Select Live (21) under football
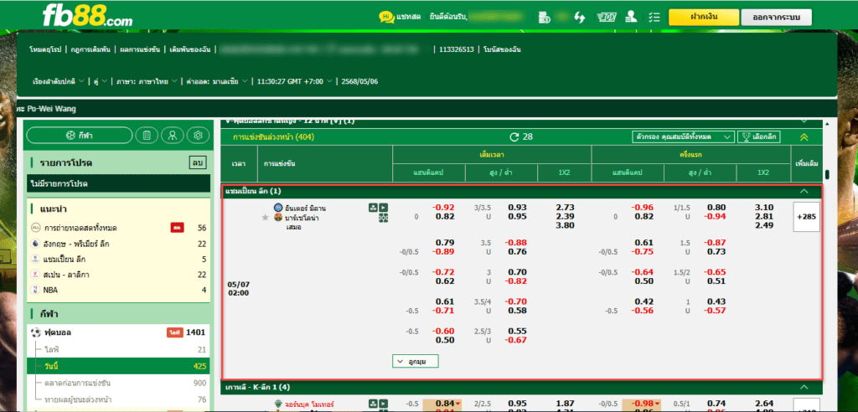Screen dimensions: 858x412 118,349
